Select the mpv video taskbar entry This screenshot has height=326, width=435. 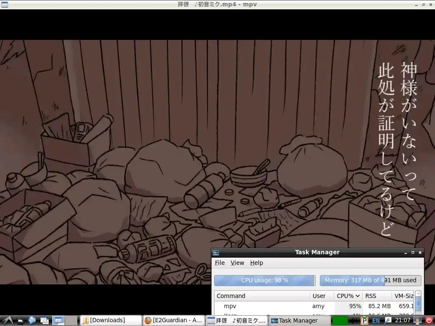pyautogui.click(x=237, y=320)
